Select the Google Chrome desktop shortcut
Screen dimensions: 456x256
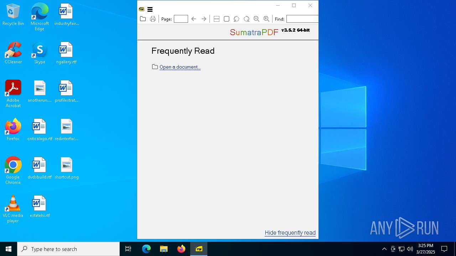point(13,171)
